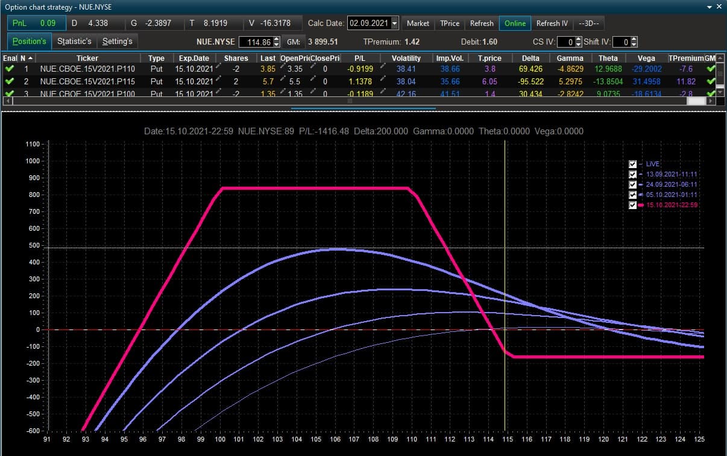Viewport: 727px width, 456px height.
Task: Toggle the enable checkmark for P115 row
Action: pos(9,81)
